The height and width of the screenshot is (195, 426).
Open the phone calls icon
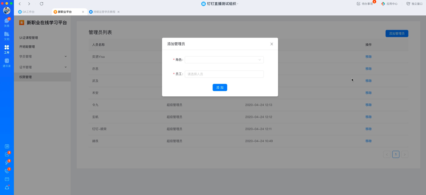(x=7, y=171)
